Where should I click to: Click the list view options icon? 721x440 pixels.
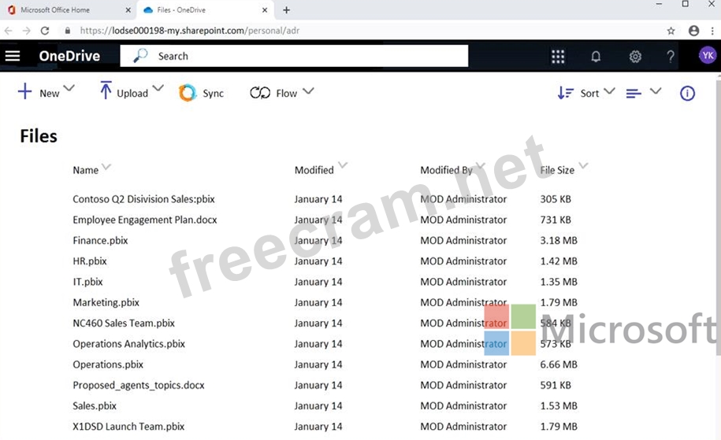coord(634,93)
